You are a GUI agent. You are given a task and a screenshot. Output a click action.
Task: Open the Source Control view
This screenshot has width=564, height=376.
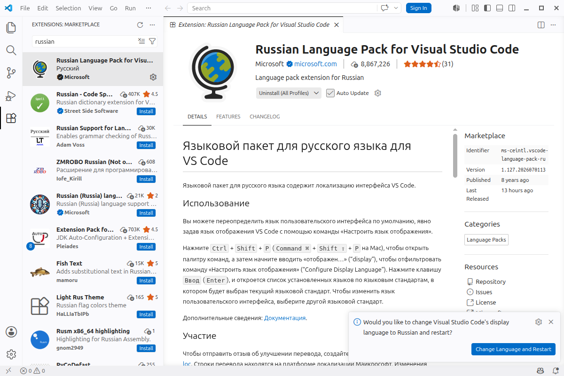[11, 73]
